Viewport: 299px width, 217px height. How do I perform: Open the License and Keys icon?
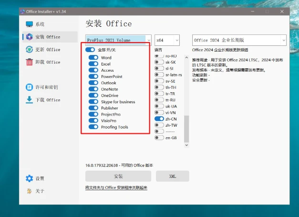click(29, 87)
